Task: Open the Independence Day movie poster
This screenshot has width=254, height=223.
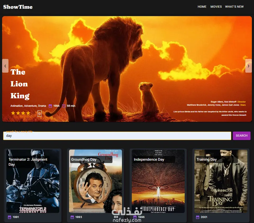Action: coord(158,181)
